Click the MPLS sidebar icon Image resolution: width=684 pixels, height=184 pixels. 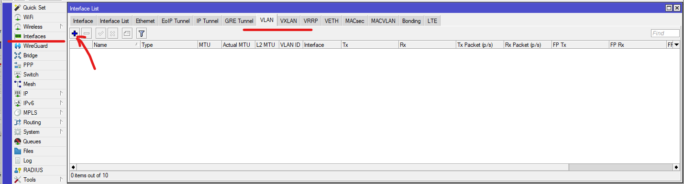tap(18, 113)
